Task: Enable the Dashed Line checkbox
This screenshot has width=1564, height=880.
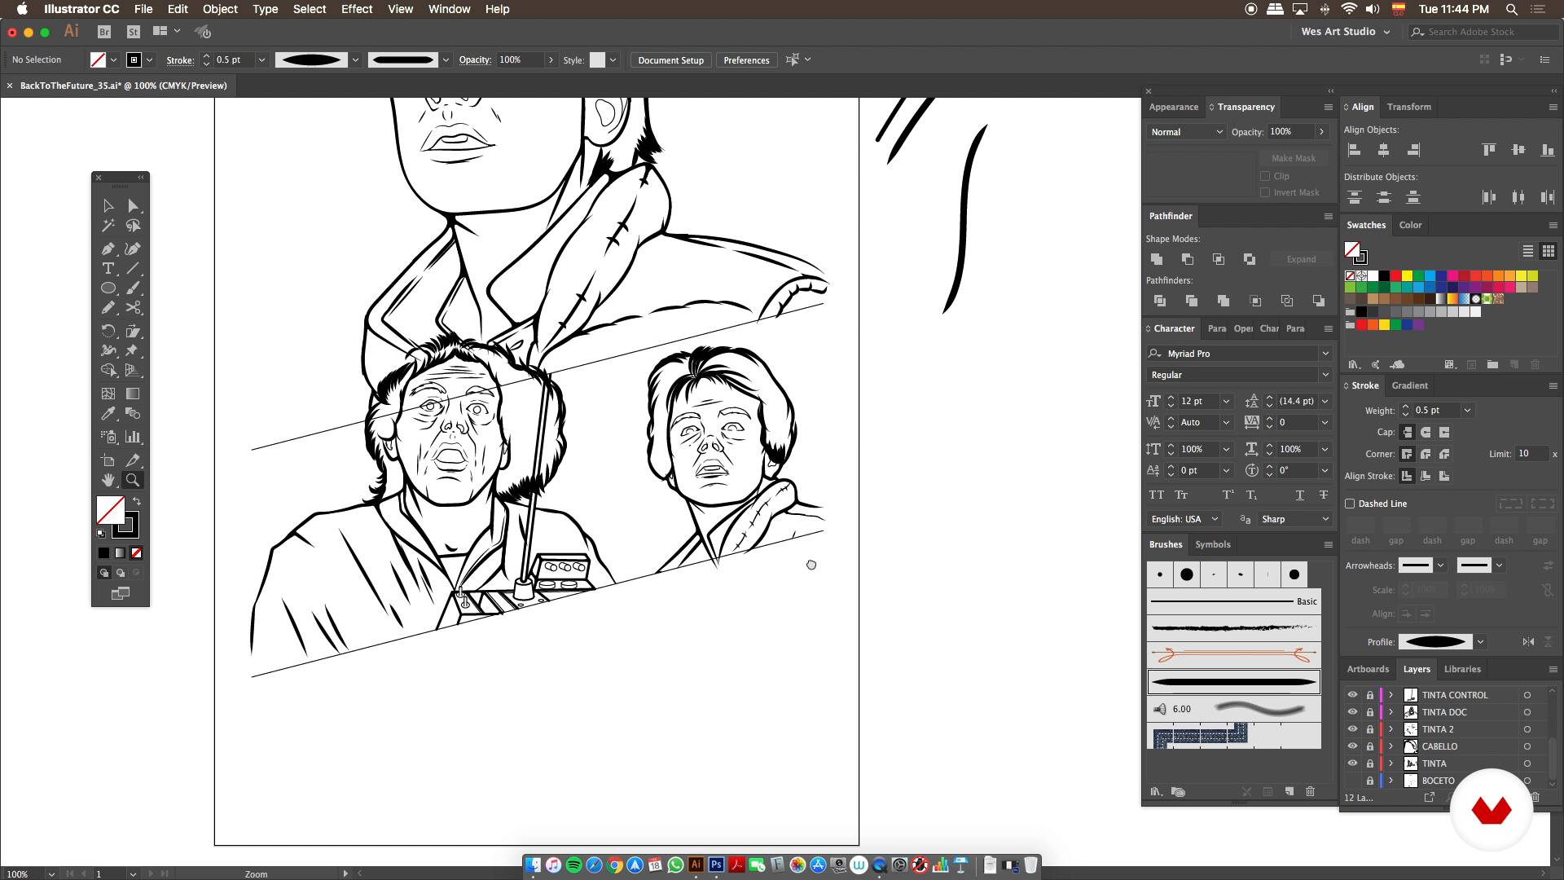Action: pos(1350,504)
